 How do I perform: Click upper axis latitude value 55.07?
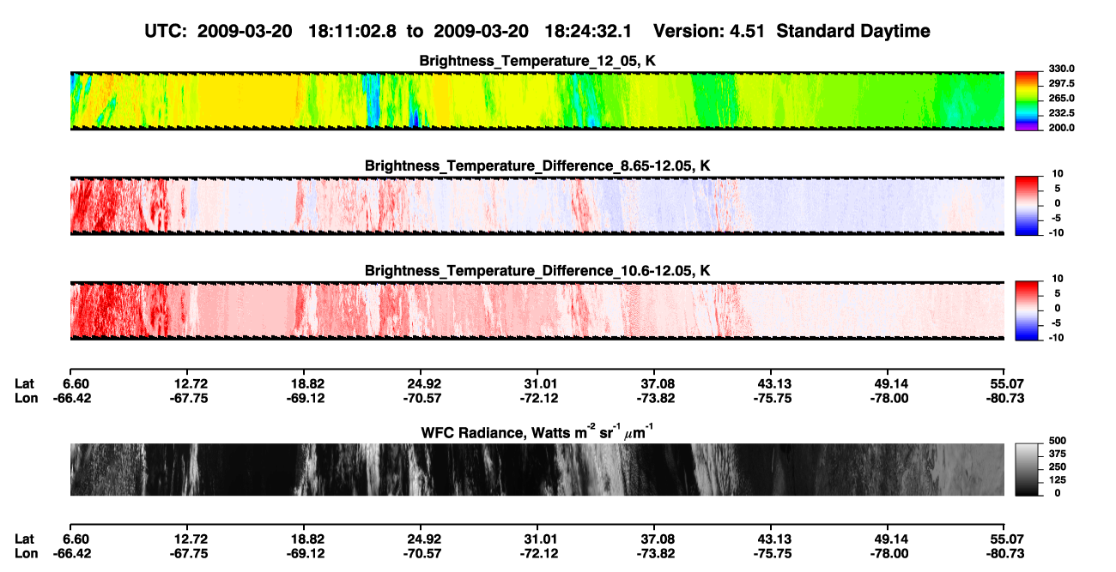pos(1004,383)
